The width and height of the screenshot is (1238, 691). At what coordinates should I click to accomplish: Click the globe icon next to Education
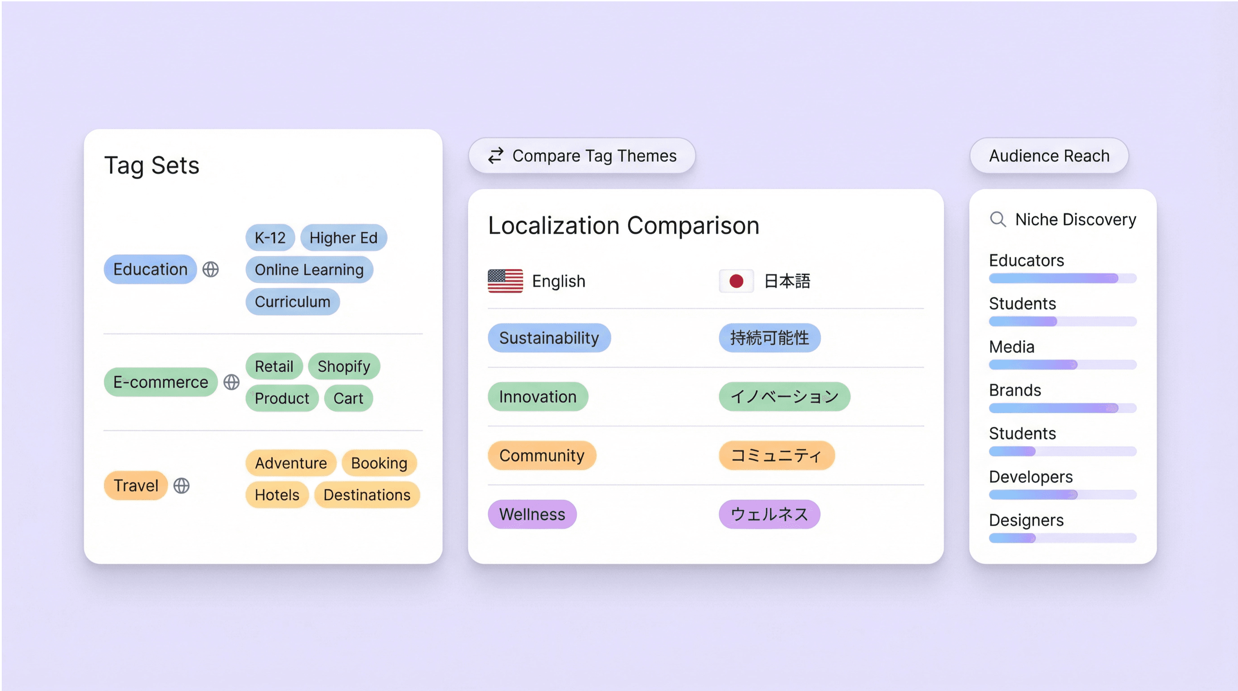click(x=210, y=269)
